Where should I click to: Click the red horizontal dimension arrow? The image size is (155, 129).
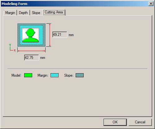click(31, 51)
